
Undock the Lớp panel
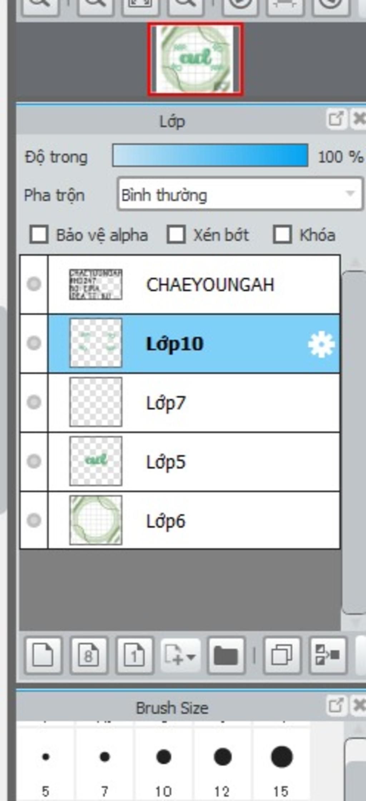pos(336,119)
